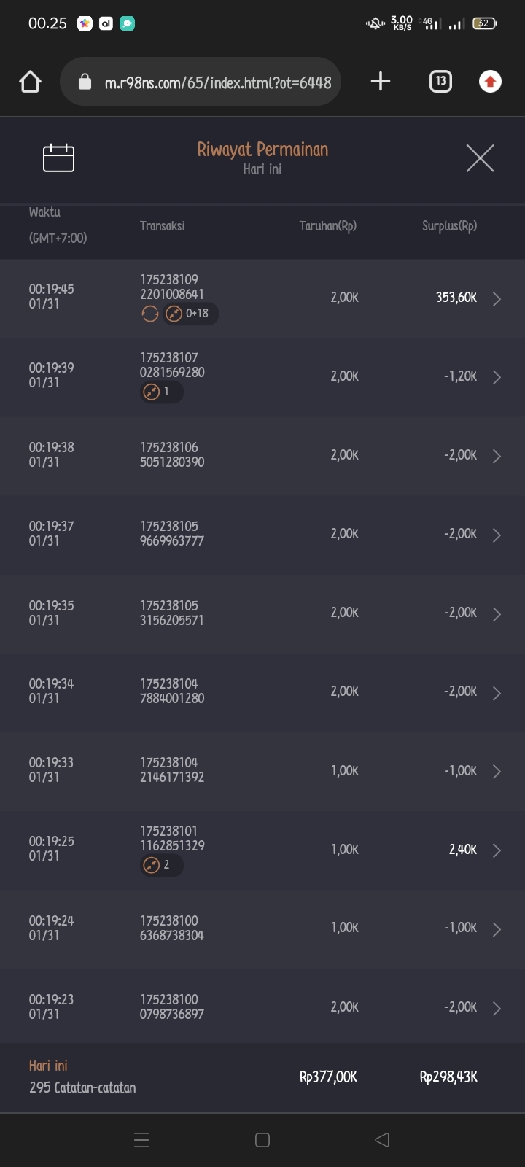Tap the browser home icon

click(x=31, y=82)
